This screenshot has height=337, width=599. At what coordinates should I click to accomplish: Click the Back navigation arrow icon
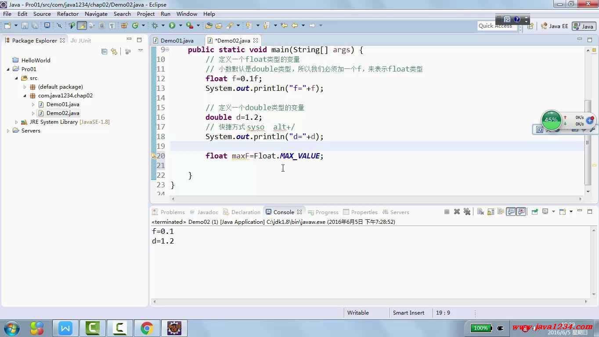tap(295, 25)
